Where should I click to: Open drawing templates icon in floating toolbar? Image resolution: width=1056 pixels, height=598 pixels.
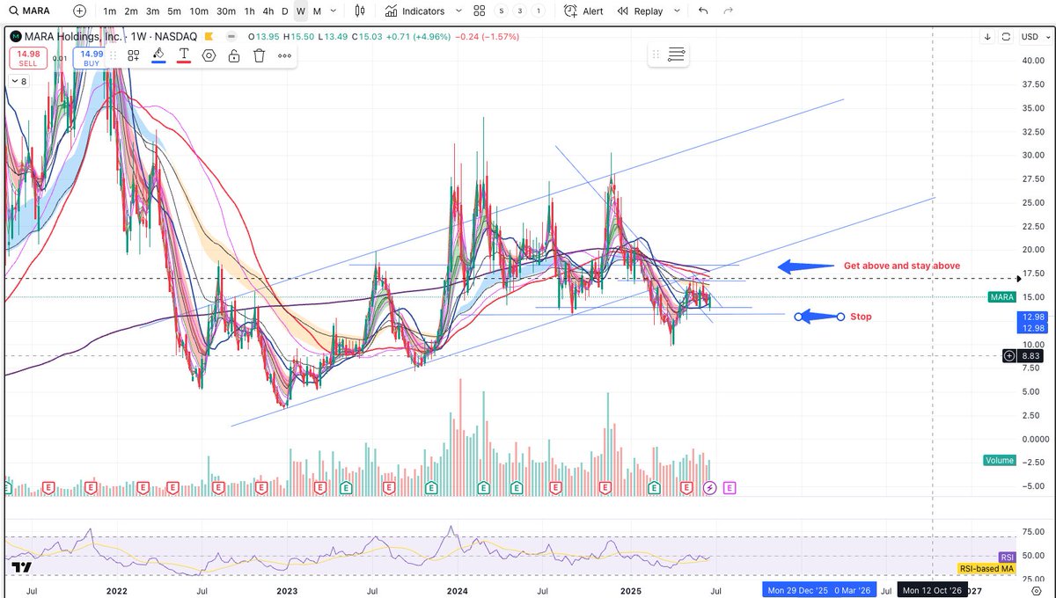pyautogui.click(x=134, y=55)
